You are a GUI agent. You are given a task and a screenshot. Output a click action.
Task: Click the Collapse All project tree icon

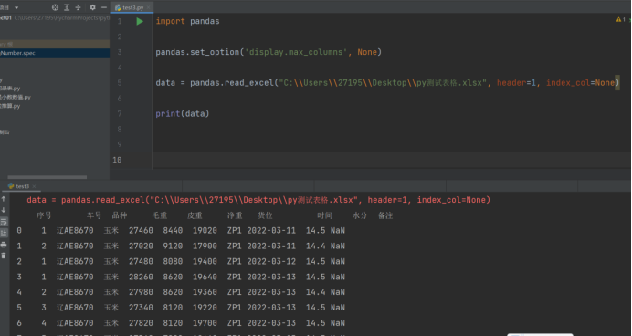point(78,7)
